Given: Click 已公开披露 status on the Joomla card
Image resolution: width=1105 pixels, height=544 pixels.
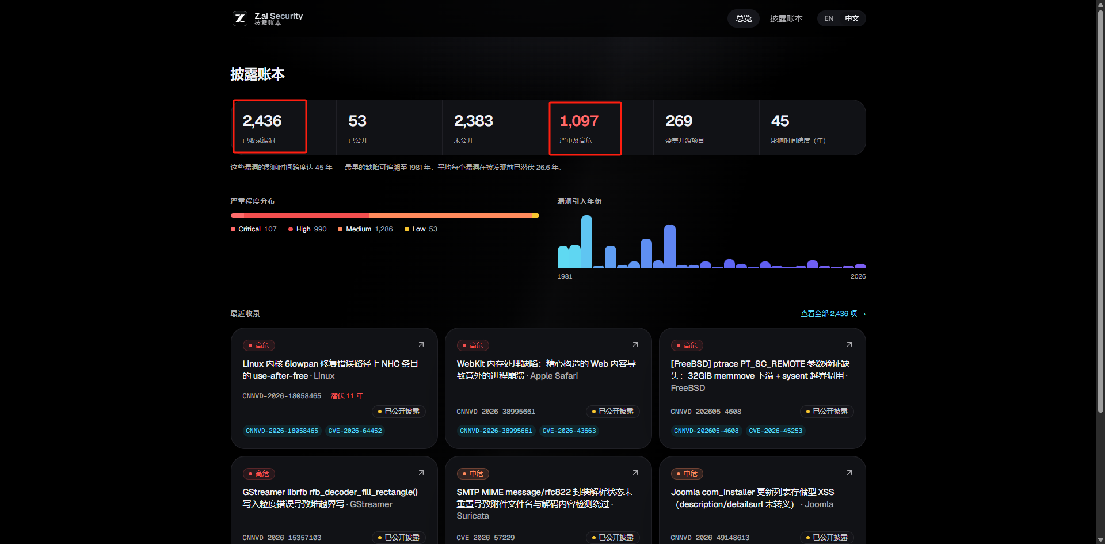Looking at the screenshot, I should pos(827,538).
